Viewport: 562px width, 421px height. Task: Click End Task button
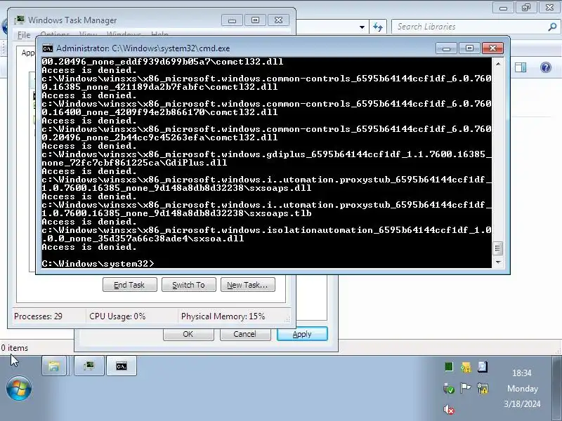tap(130, 285)
